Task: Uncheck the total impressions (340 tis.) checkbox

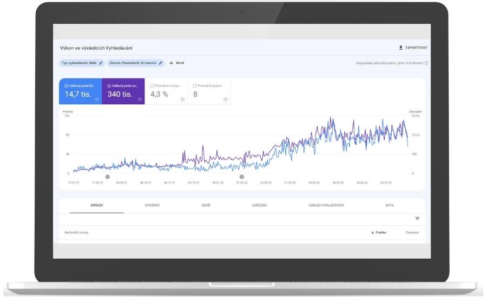Action: click(x=109, y=86)
